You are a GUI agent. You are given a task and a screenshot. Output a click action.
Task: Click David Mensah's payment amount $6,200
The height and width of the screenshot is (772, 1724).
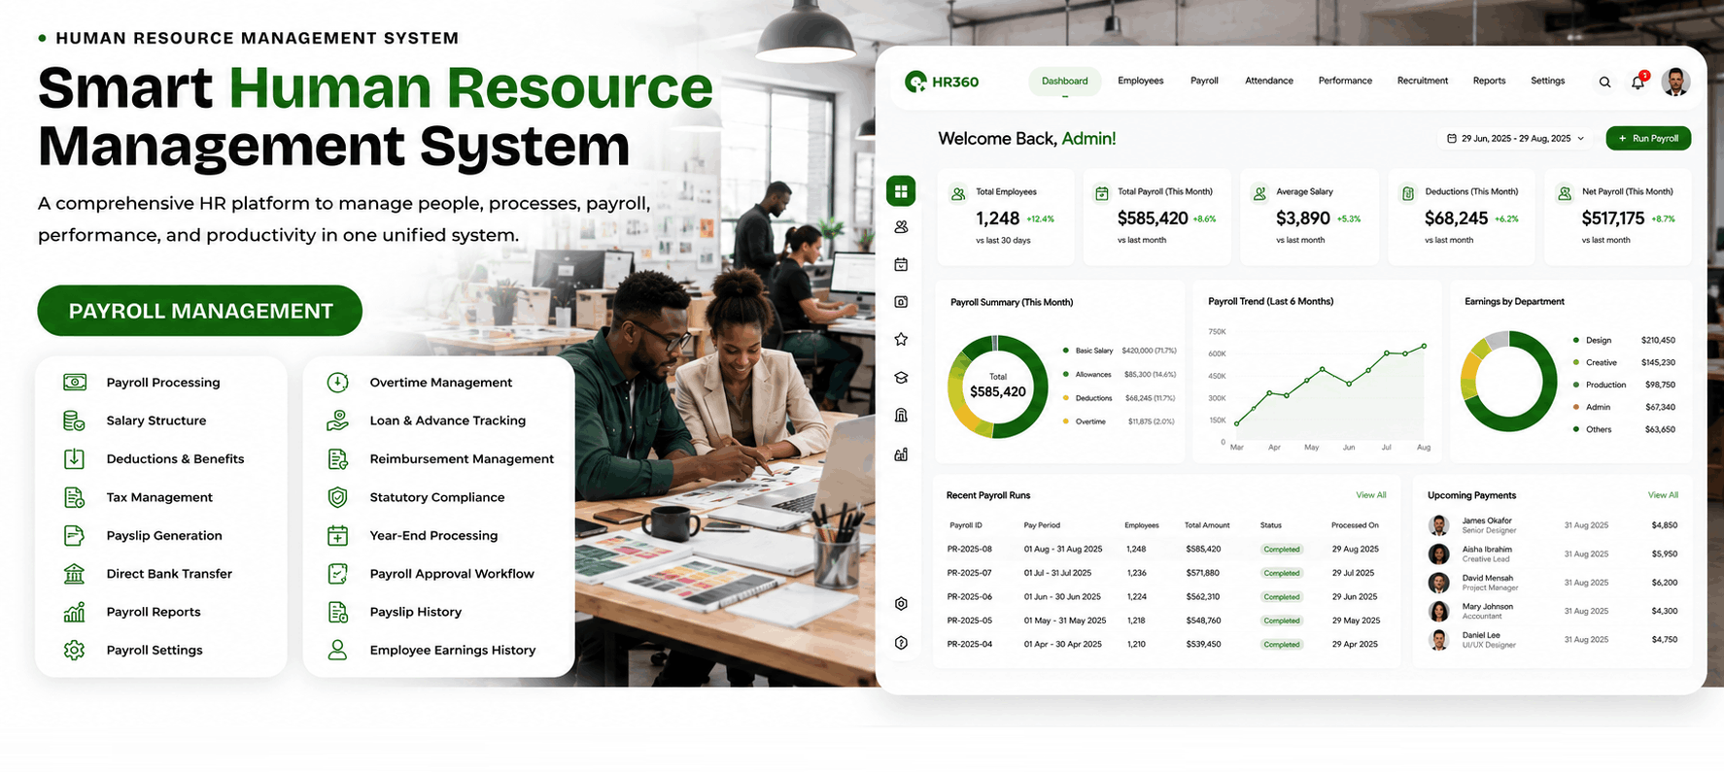pyautogui.click(x=1664, y=583)
